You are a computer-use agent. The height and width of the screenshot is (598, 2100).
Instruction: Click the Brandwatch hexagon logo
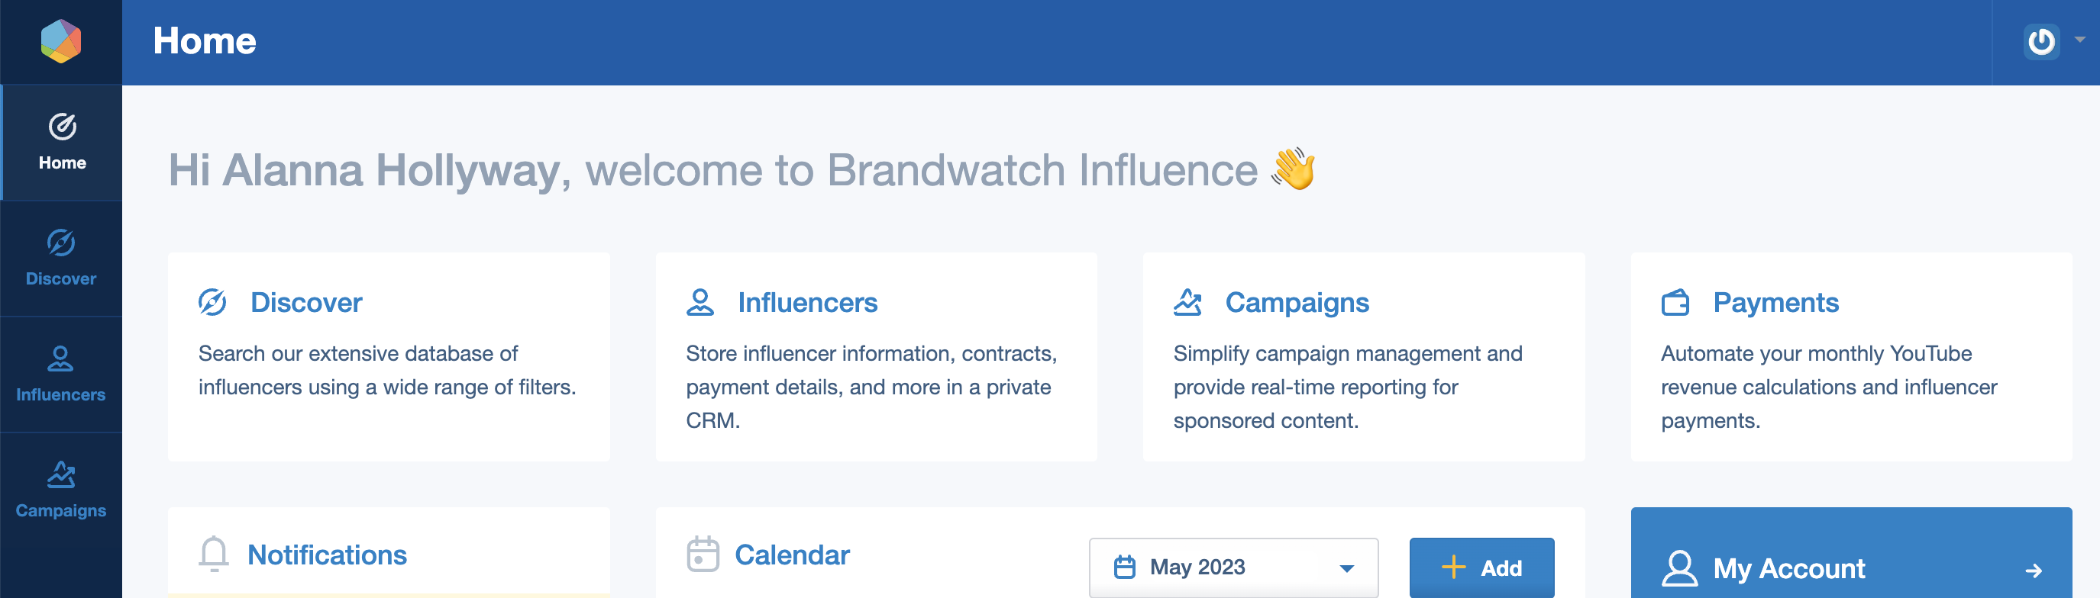click(61, 40)
